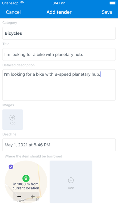Select the 'in 1000 m from current location' text
Screen dimensions: 118x210
coord(26,186)
